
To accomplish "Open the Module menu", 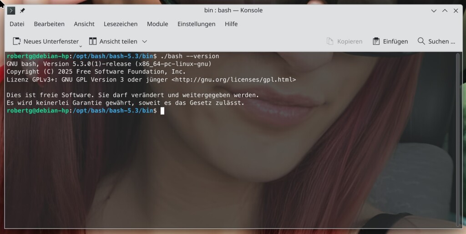I will coord(157,24).
